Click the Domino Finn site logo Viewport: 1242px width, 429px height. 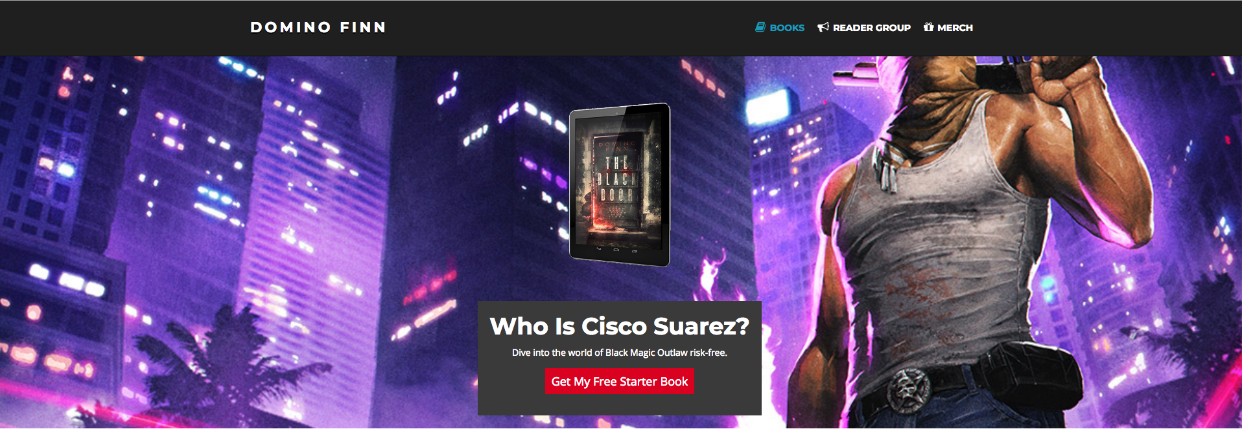coord(318,27)
